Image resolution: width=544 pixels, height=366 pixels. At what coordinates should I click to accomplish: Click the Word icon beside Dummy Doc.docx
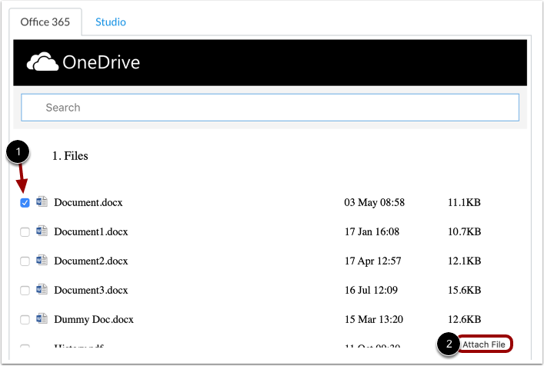click(42, 318)
